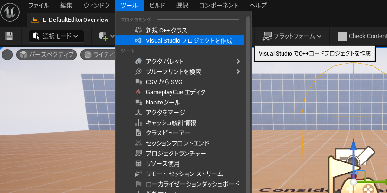Click the white gizmo origin sphere
387x193 pixels.
354,182
